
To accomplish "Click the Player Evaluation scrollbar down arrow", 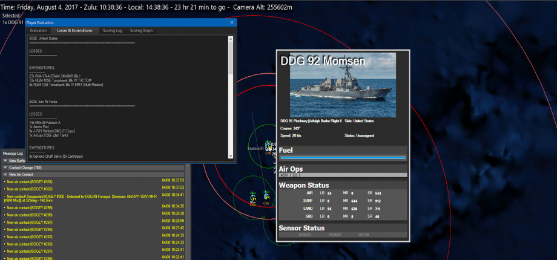I will point(231,156).
